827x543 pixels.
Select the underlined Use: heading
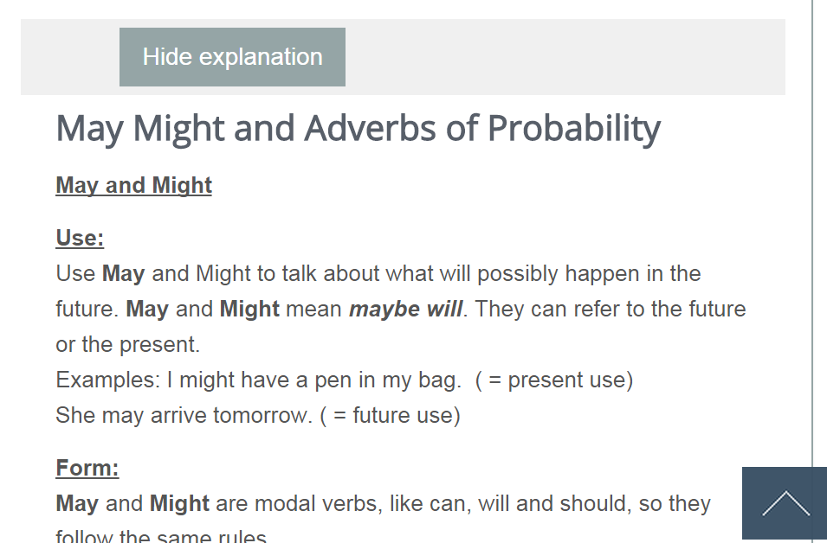pos(78,238)
